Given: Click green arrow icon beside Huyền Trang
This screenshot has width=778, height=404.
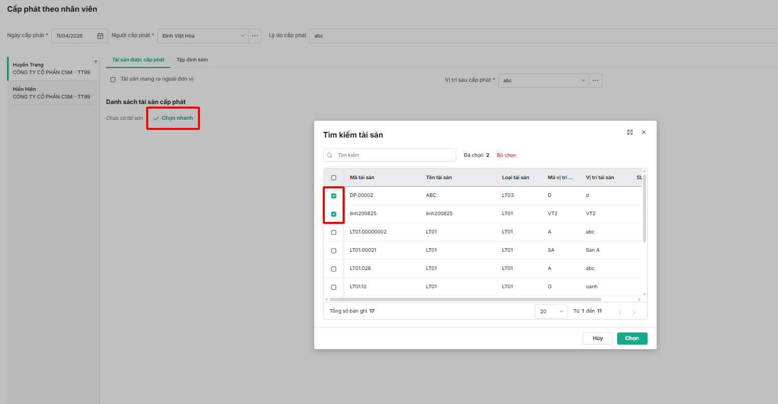Looking at the screenshot, I should (95, 62).
